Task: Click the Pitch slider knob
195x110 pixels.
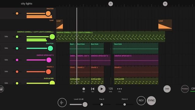Action: click(125, 105)
